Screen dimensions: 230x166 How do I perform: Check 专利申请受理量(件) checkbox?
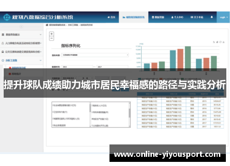[x=92, y=112]
